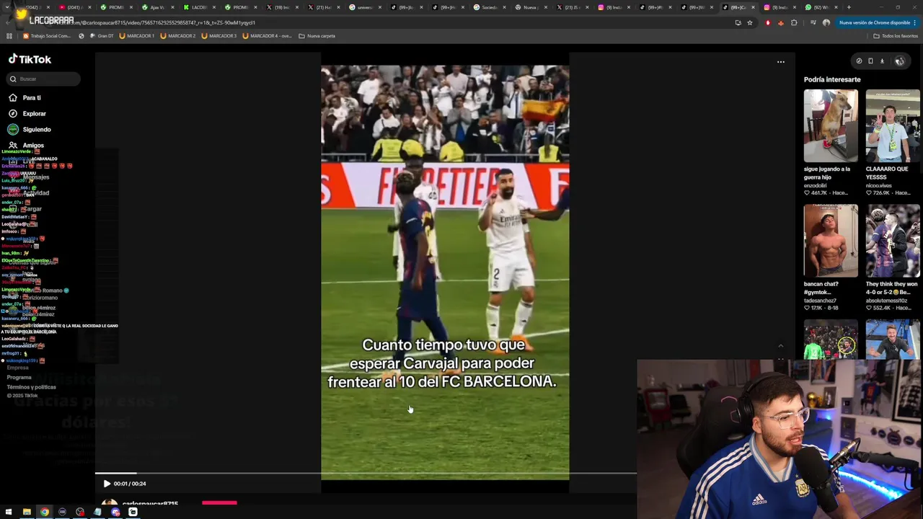This screenshot has height=519, width=923.
Task: Play the TikTok video
Action: click(x=107, y=484)
